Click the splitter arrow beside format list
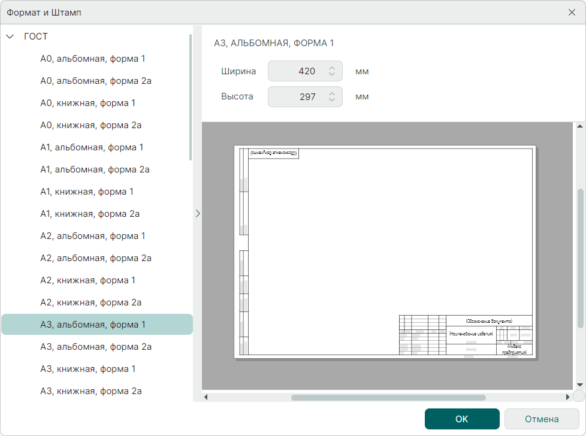The height and width of the screenshot is (436, 586). coord(198,213)
